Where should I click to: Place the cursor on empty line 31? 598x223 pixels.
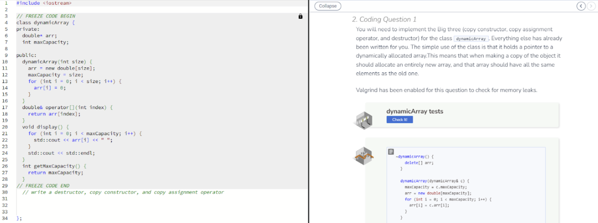pyautogui.click(x=162, y=199)
